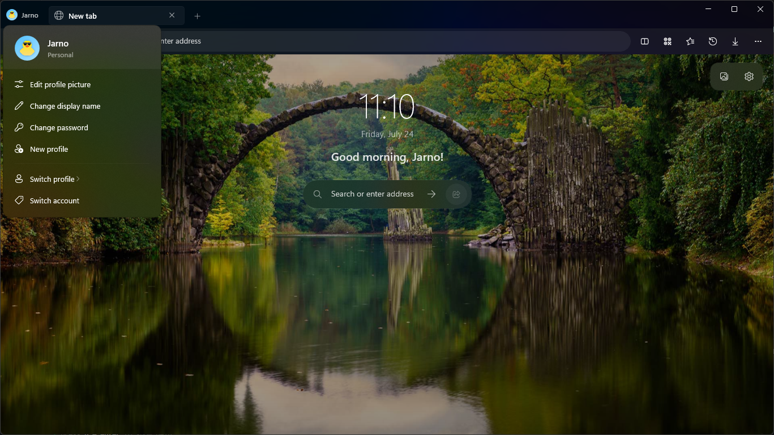Maximize the browser window
The width and height of the screenshot is (774, 435).
[734, 9]
